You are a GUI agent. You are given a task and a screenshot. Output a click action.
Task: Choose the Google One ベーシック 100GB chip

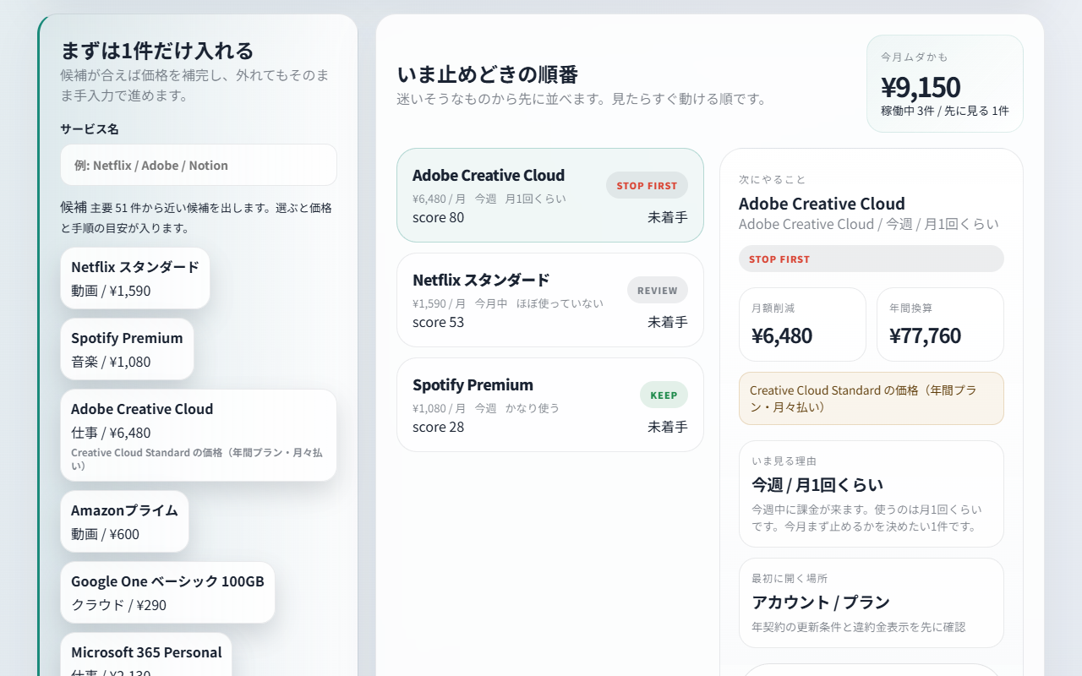point(167,592)
